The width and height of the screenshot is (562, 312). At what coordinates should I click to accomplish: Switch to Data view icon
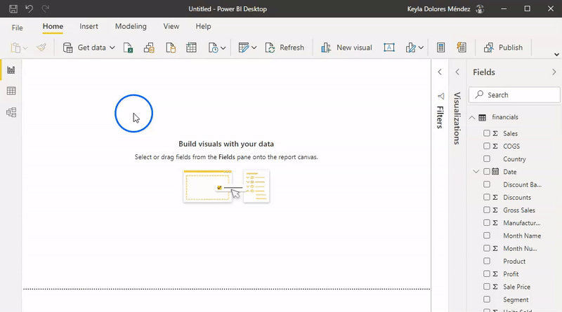11,91
